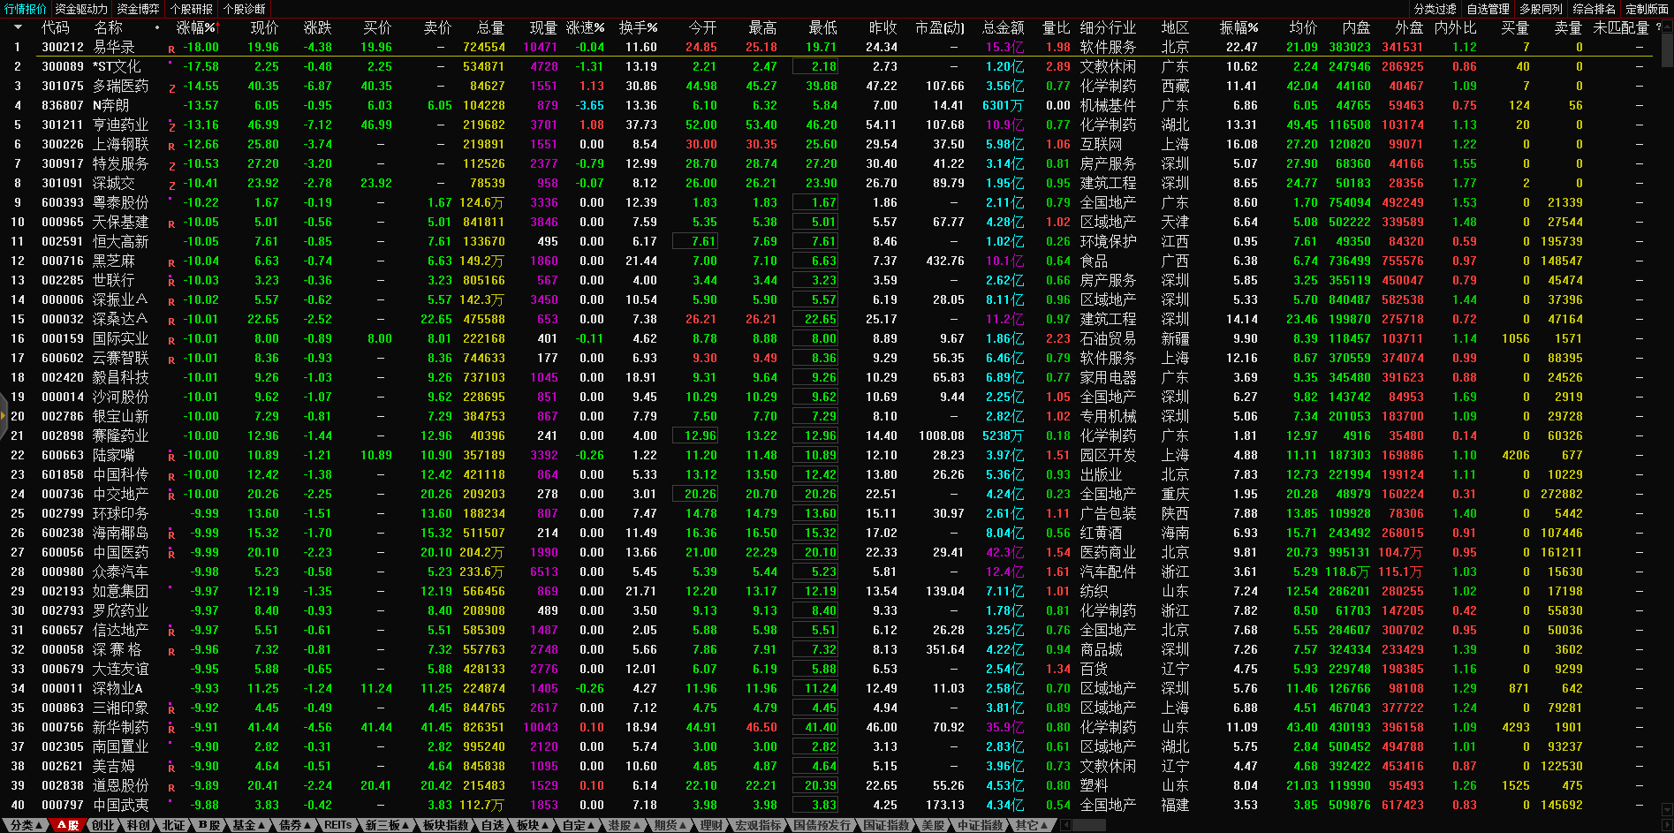Viewport: 1674px width, 833px height.
Task: Select the 创业 market tab
Action: pos(103,825)
